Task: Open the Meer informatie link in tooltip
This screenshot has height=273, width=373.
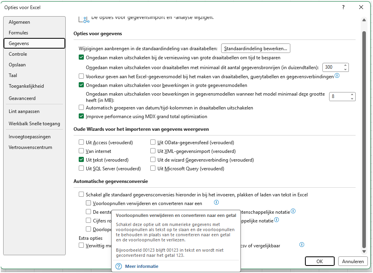Action: point(142,266)
